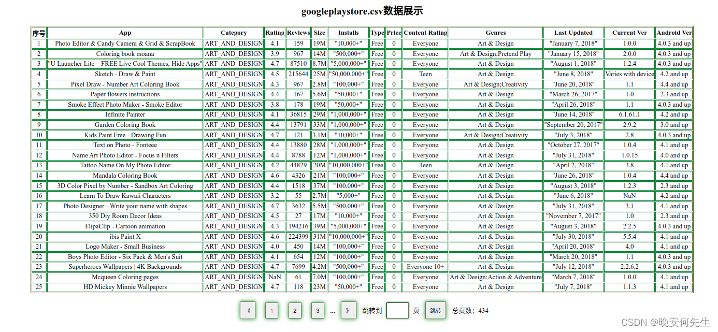Select 'HD Mickey Minnie Wallpapers' cell
Image resolution: width=718 pixels, height=332 pixels.
125,287
